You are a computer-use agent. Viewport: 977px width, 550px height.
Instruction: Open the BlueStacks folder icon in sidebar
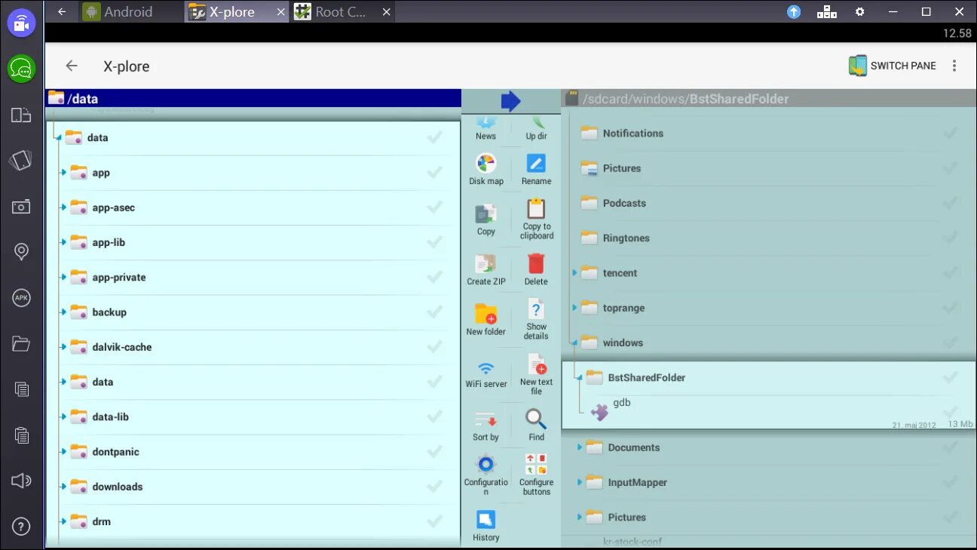tap(22, 344)
